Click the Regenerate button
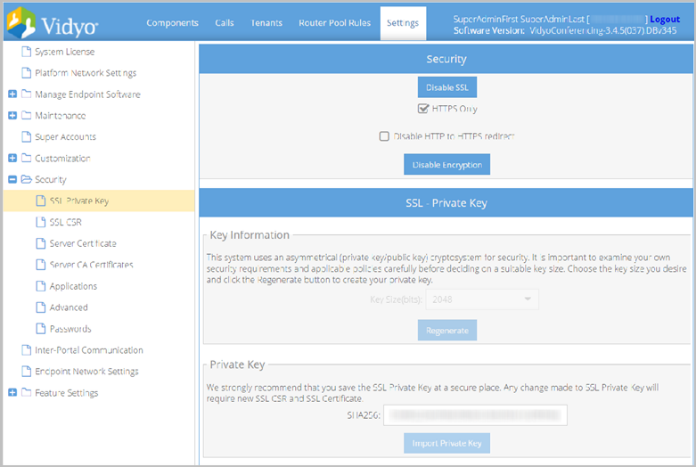The width and height of the screenshot is (696, 467). coord(447,331)
